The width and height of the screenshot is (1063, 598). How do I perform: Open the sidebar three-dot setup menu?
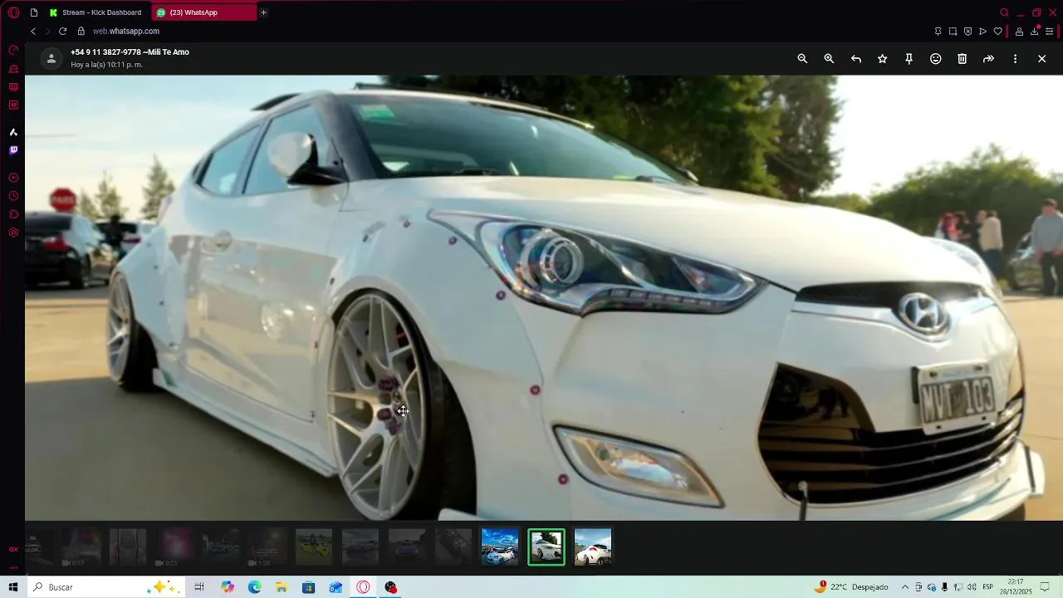pyautogui.click(x=13, y=568)
